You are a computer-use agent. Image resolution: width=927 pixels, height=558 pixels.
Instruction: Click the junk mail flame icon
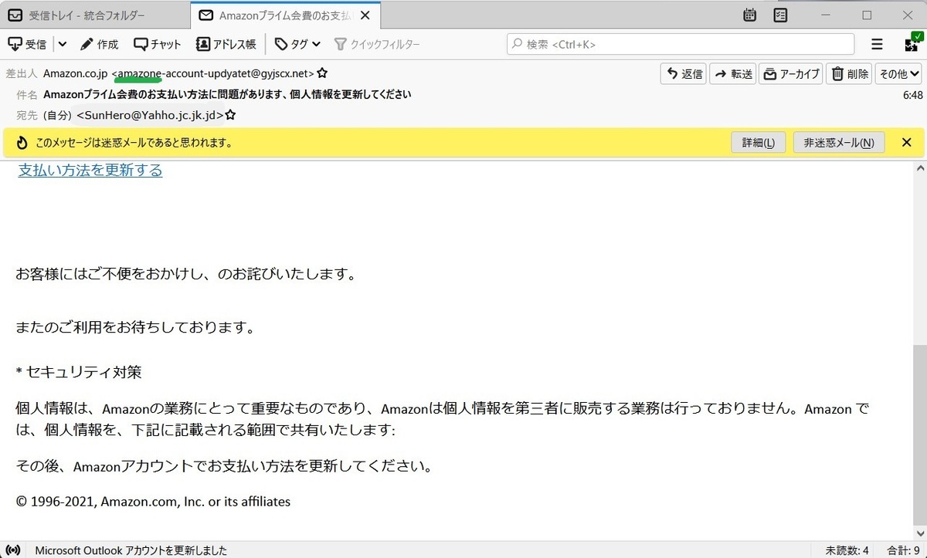[22, 143]
